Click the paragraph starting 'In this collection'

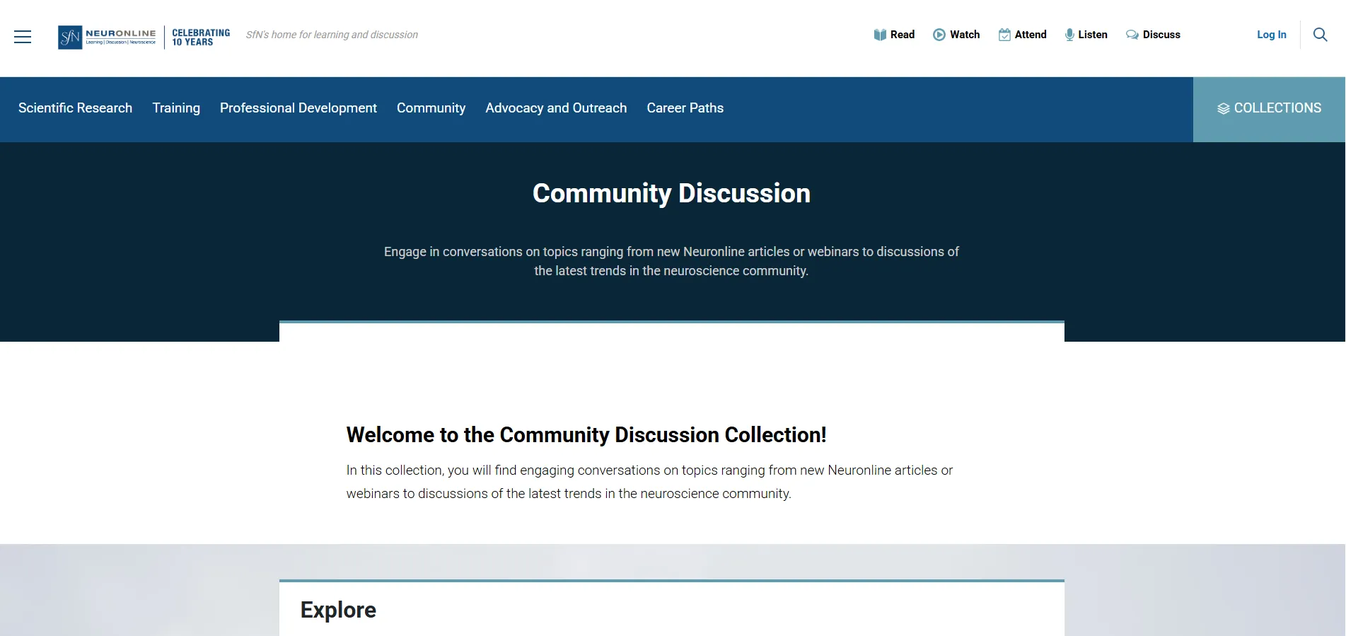point(649,482)
